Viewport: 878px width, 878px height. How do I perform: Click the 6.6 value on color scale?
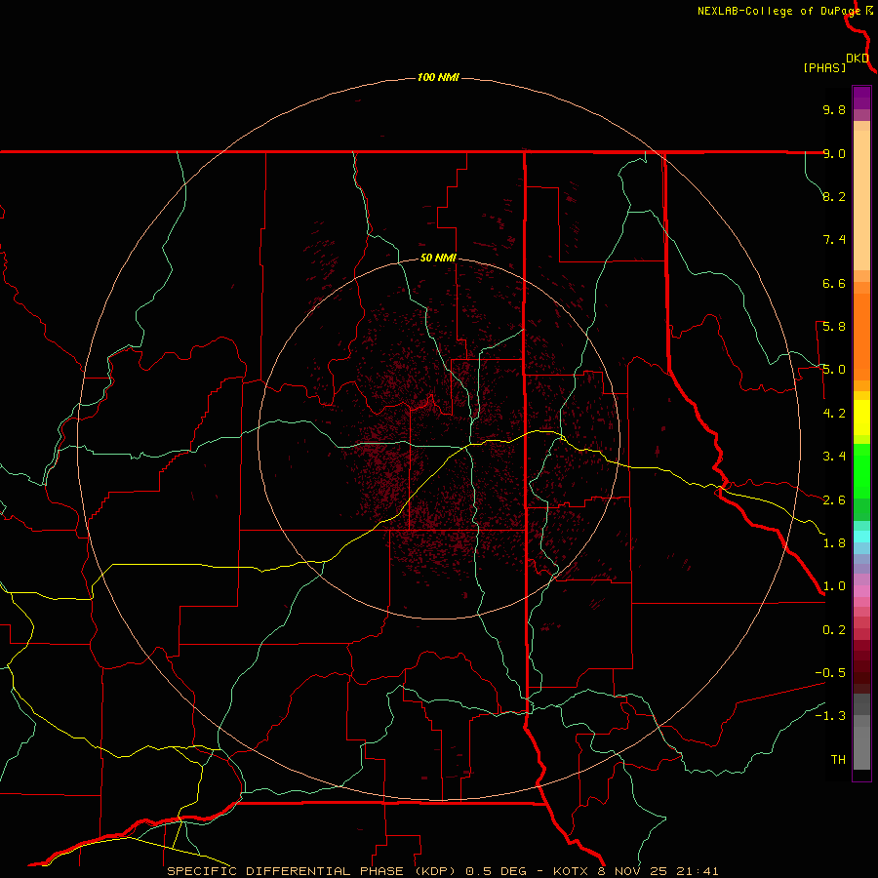tap(834, 283)
